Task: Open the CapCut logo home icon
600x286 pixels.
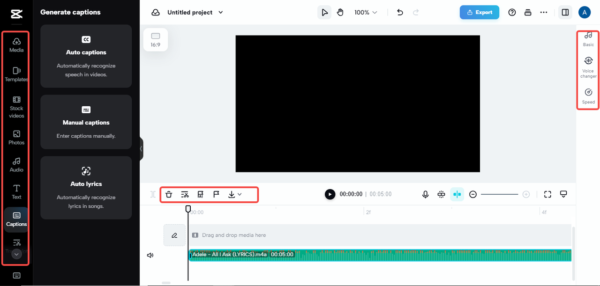Action: 16,14
